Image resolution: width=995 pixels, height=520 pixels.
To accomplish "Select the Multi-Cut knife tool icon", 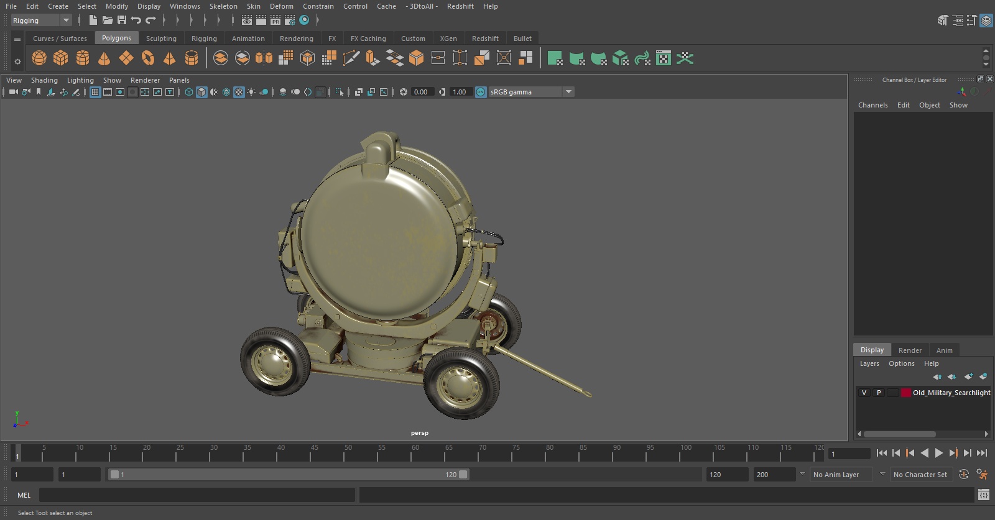I will (351, 58).
